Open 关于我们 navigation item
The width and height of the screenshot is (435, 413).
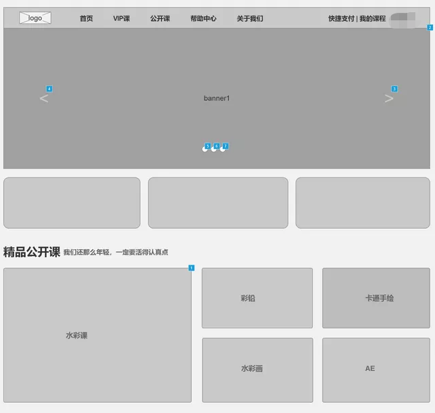[250, 18]
